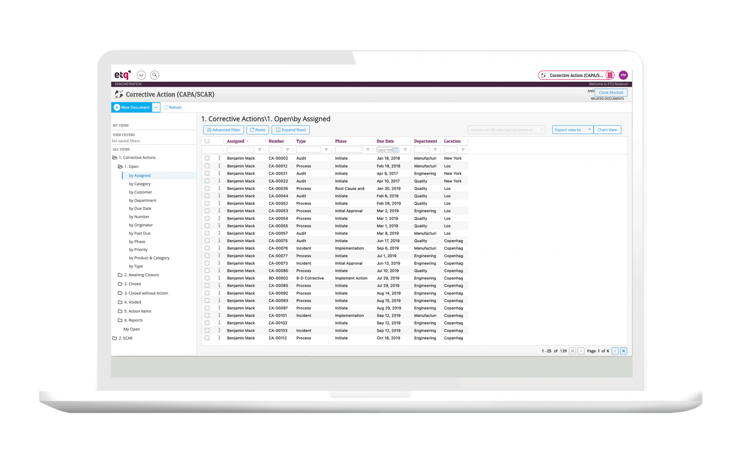Click the circled chevron next to ETQ logo
The height and width of the screenshot is (463, 731).
click(141, 75)
